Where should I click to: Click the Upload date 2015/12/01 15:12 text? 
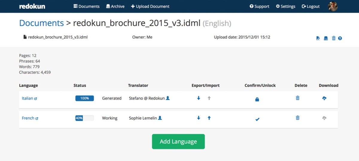click(242, 37)
